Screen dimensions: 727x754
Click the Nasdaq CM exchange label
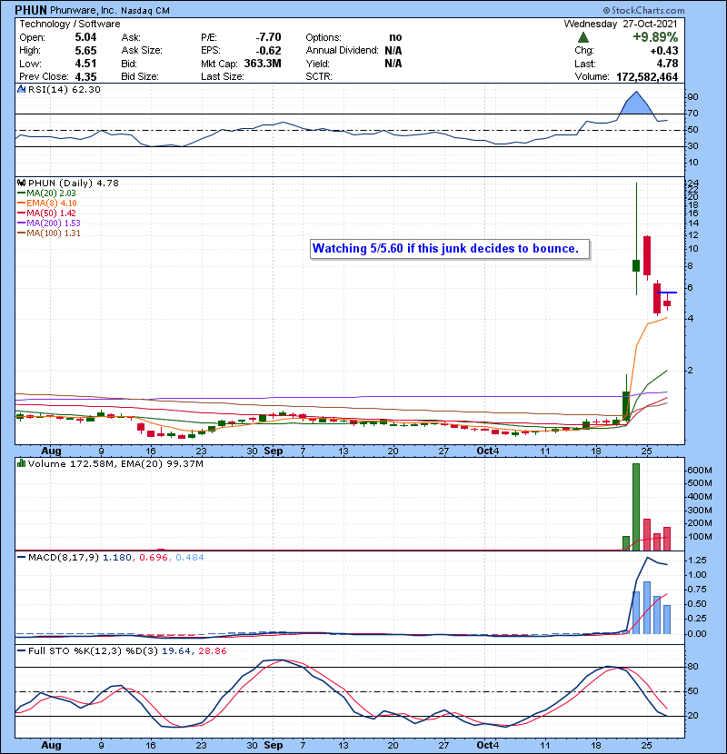[x=145, y=11]
